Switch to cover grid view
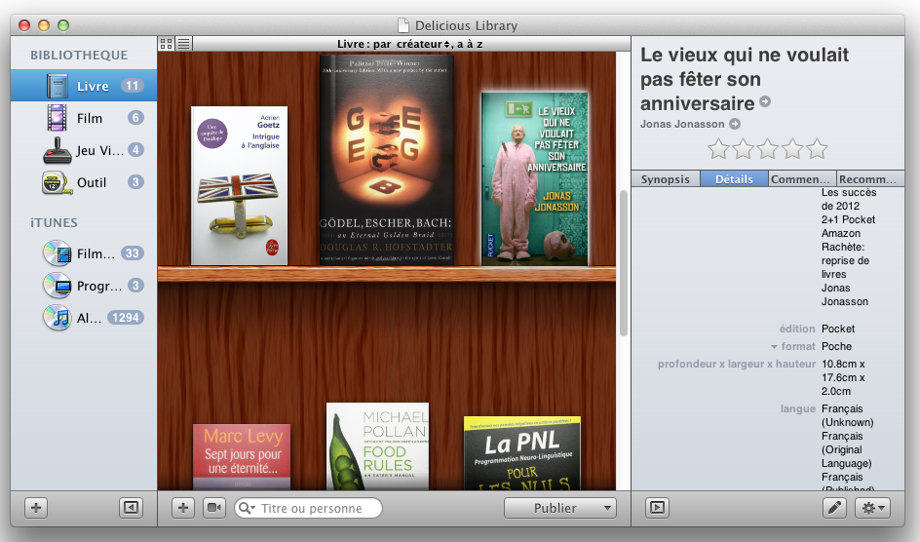Viewport: 920px width, 542px height. (167, 44)
